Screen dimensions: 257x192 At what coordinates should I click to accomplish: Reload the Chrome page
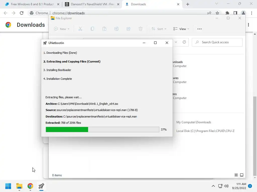pyautogui.click(x=22, y=13)
